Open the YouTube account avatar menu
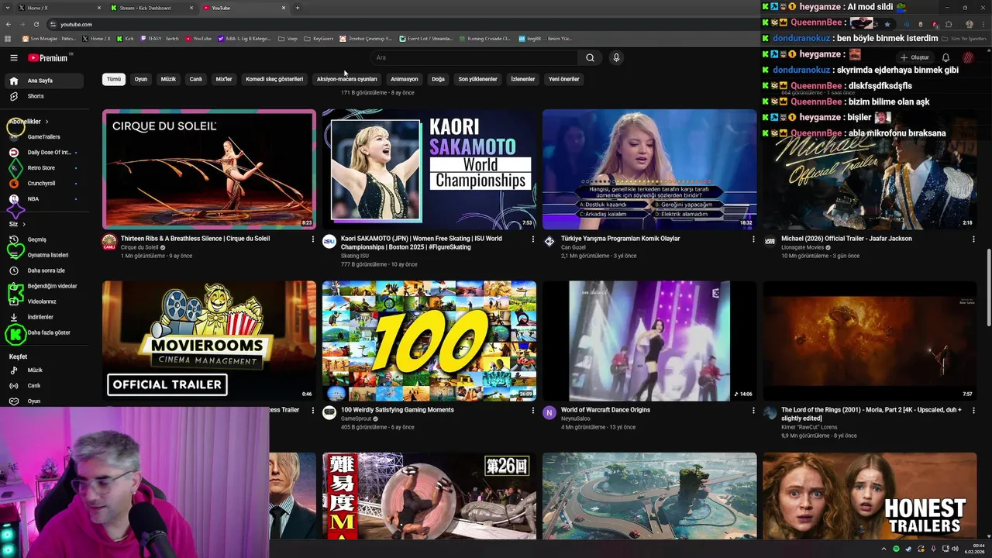 point(968,57)
